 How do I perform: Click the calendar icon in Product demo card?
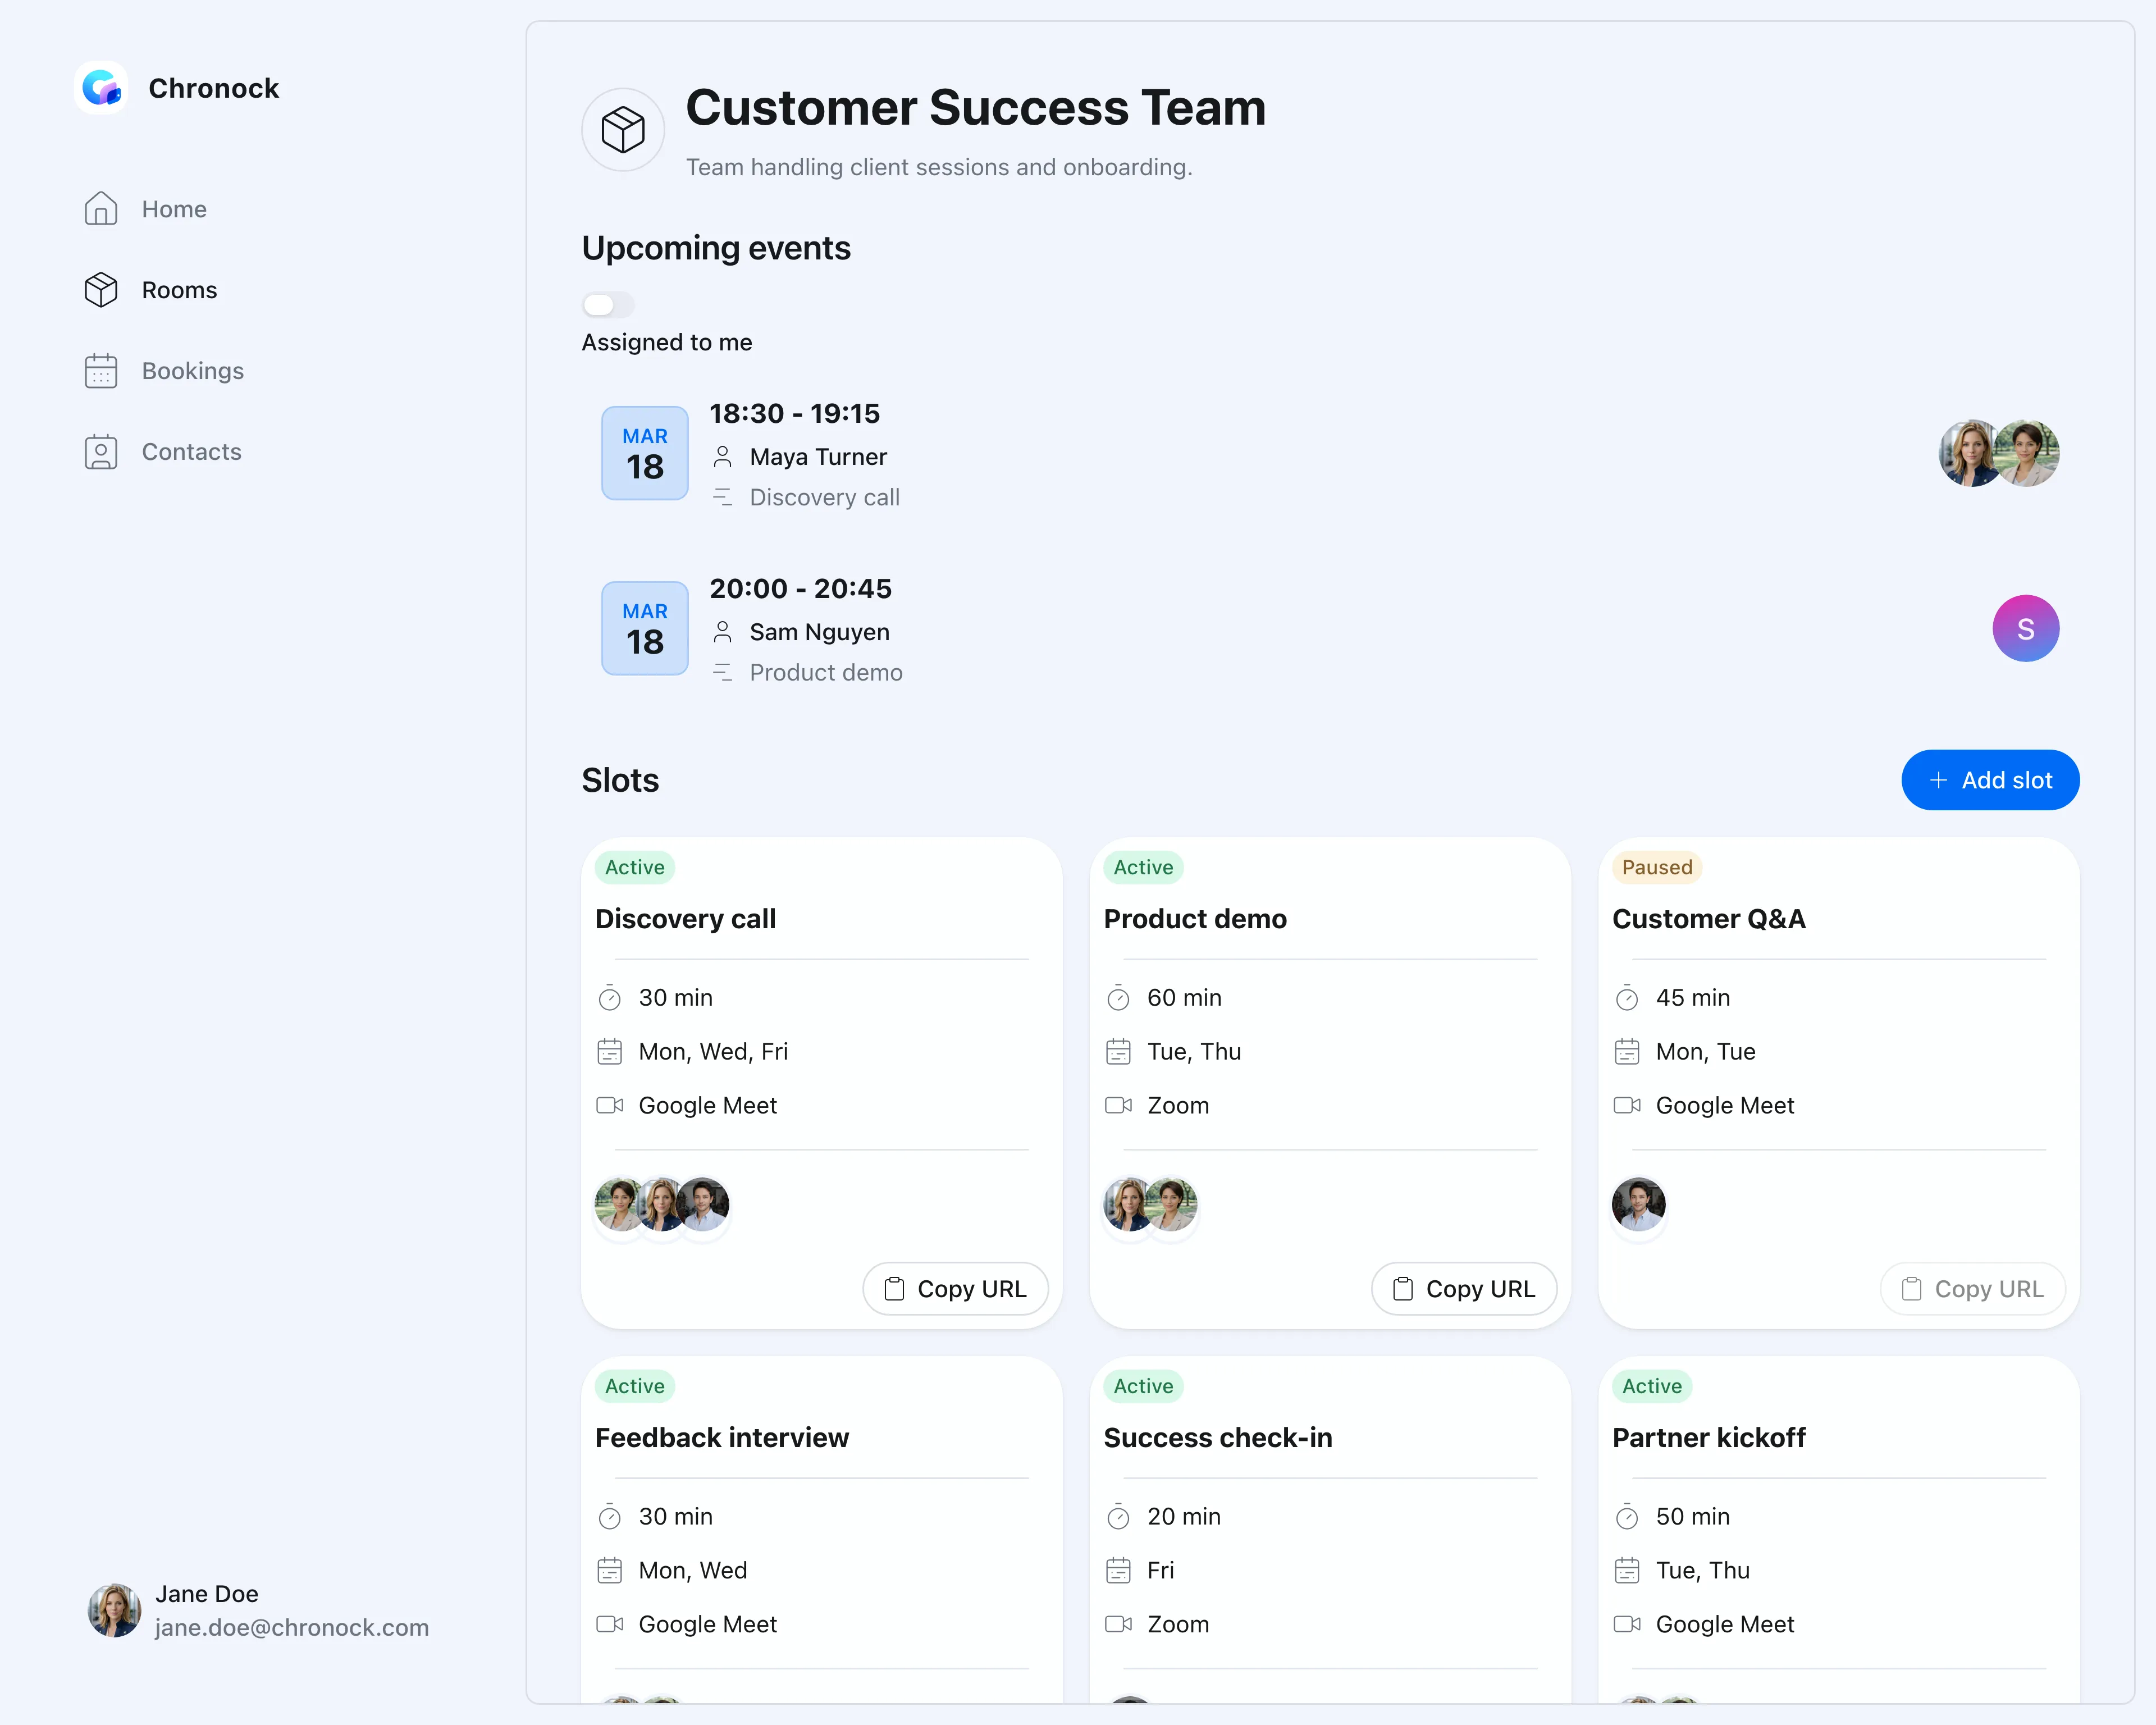(x=1118, y=1052)
